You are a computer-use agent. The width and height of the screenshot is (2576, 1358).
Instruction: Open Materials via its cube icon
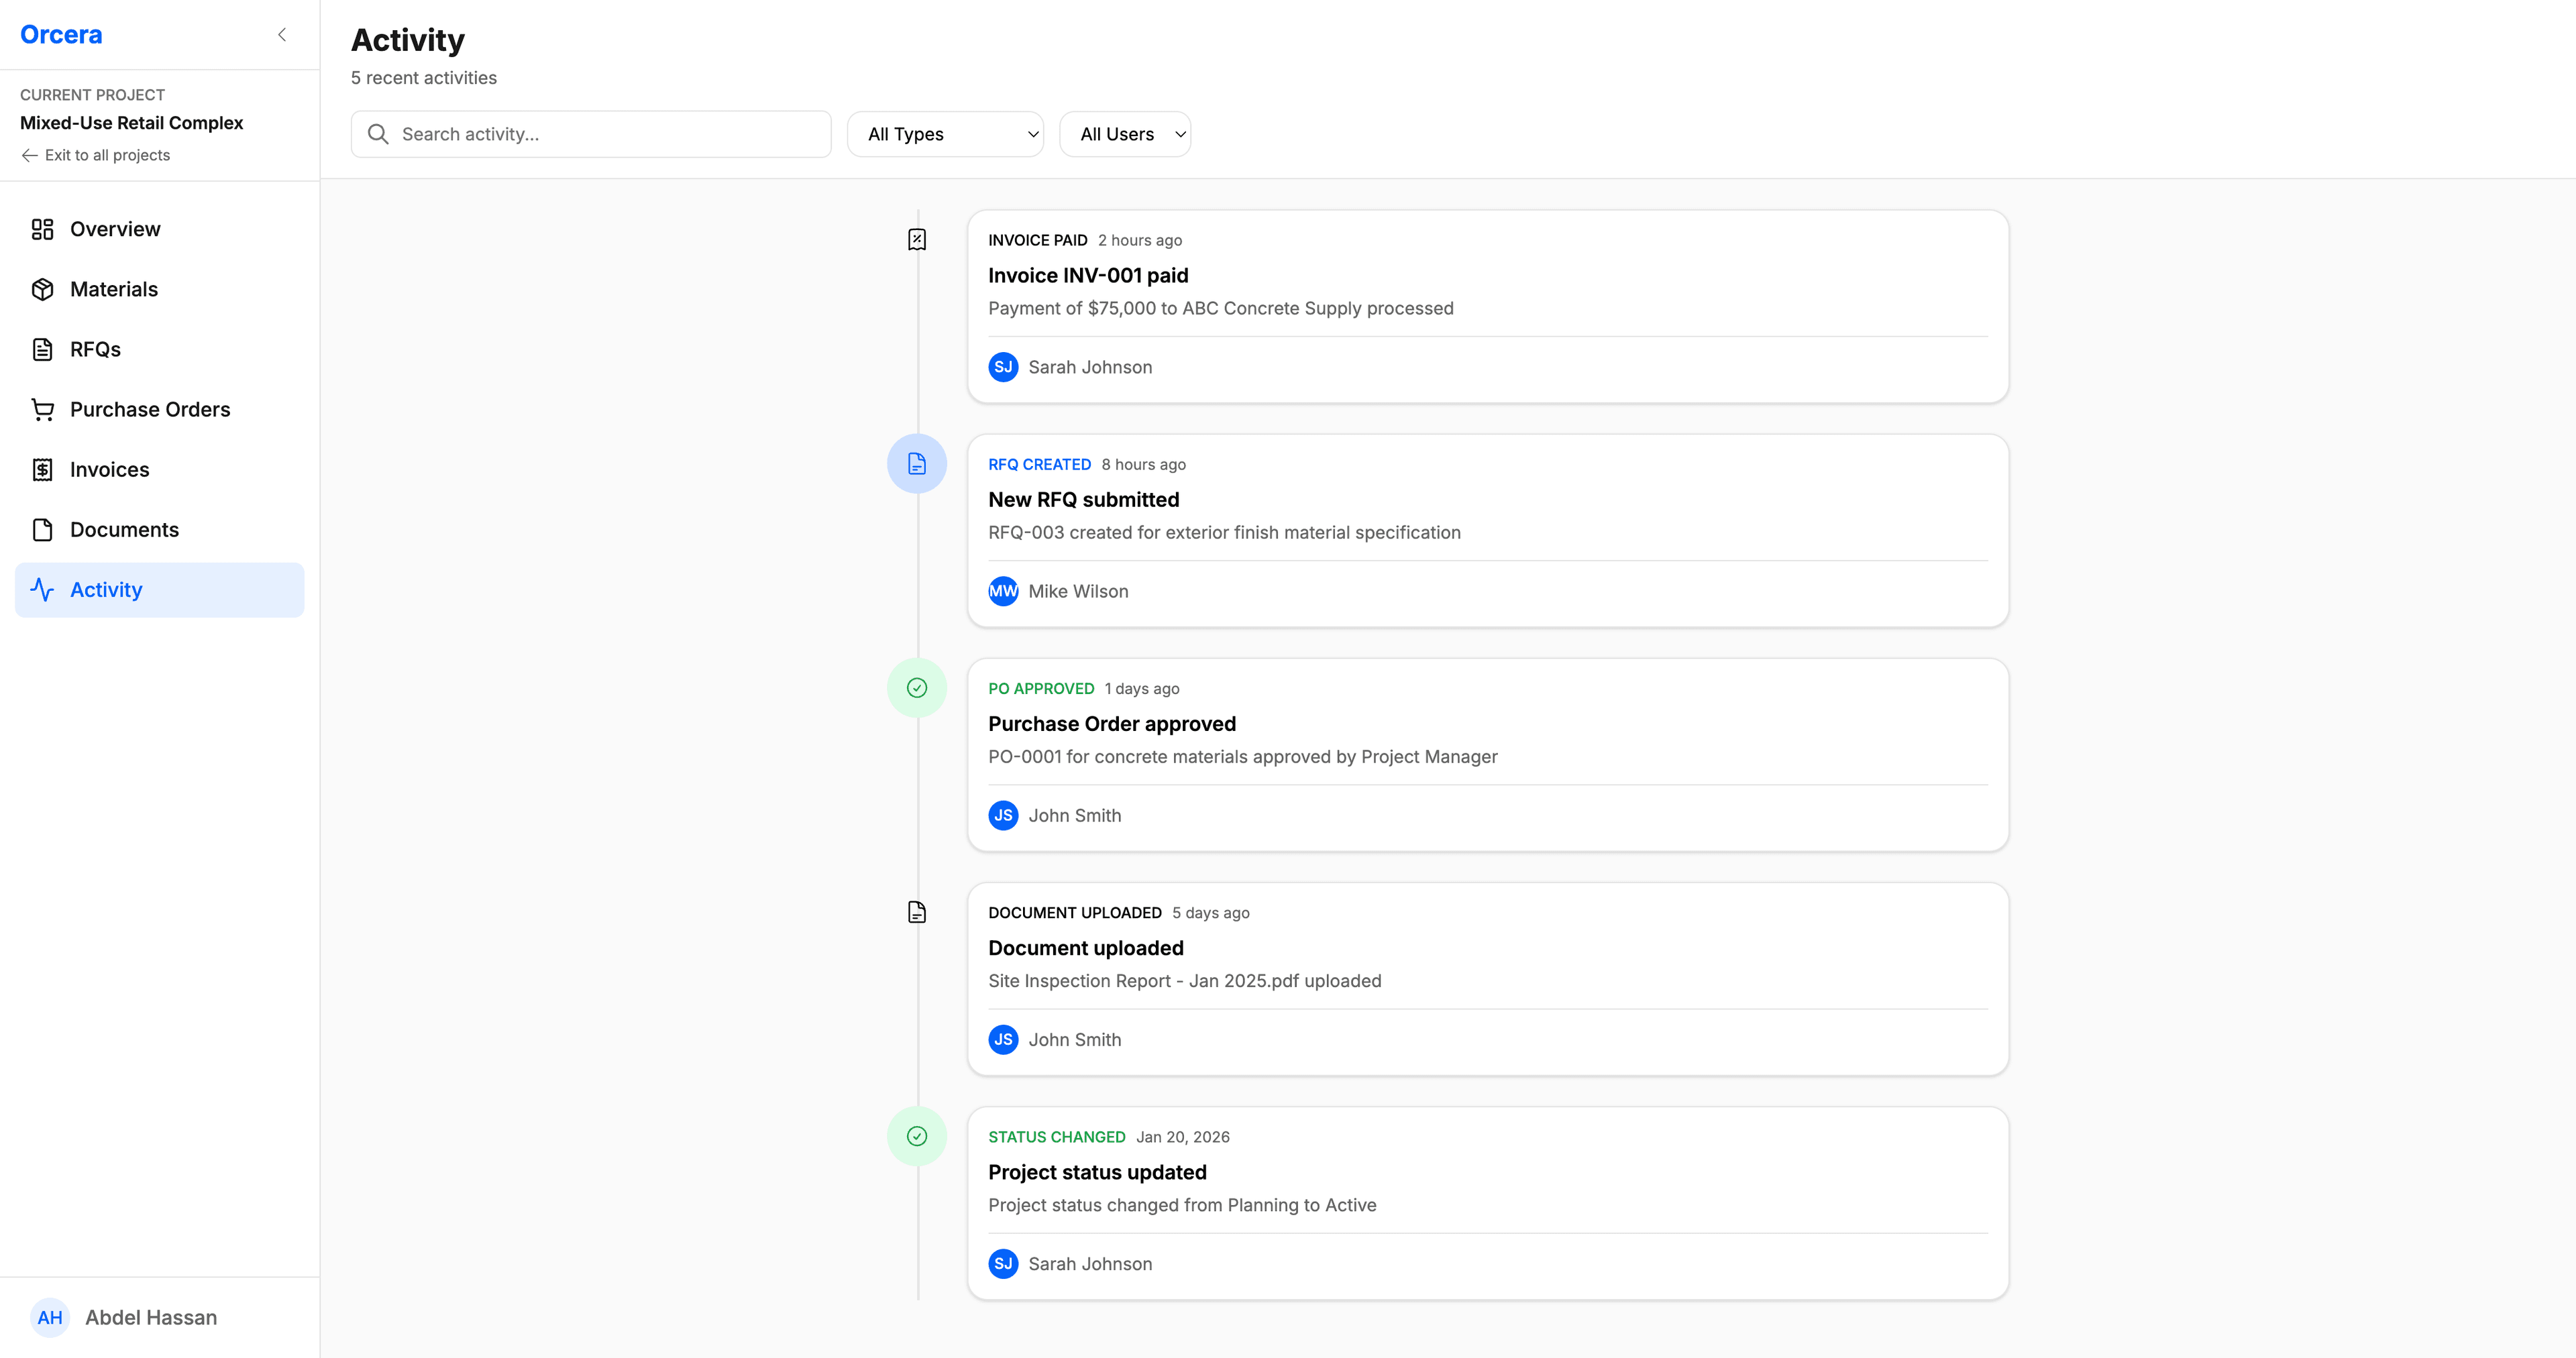pyautogui.click(x=42, y=289)
